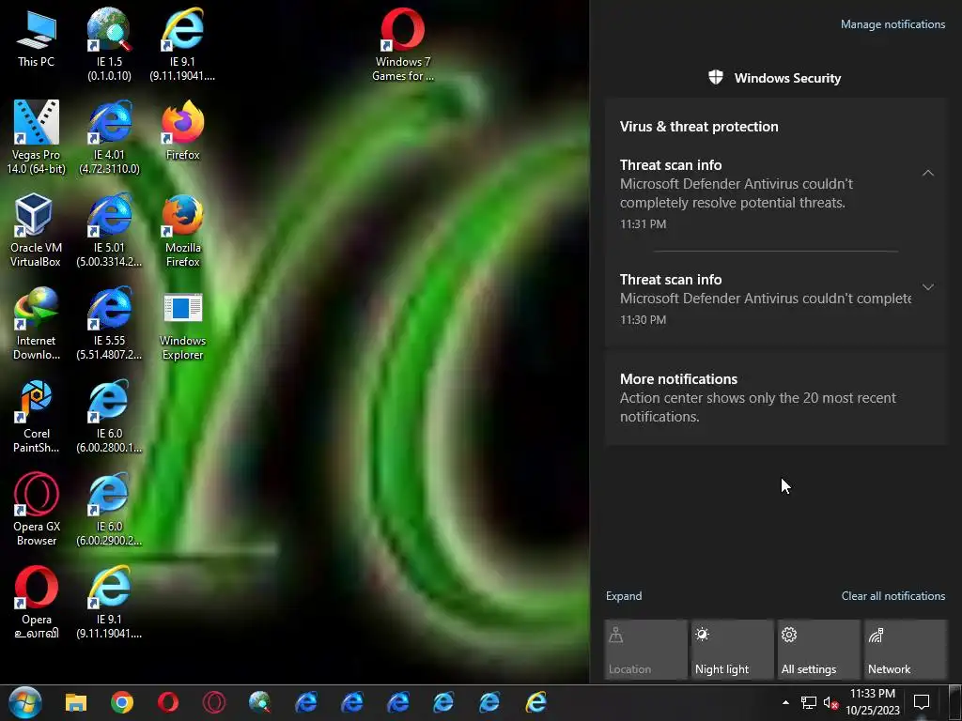The width and height of the screenshot is (962, 721).
Task: Open Windows Explorer desktop shortcut
Action: point(182,324)
